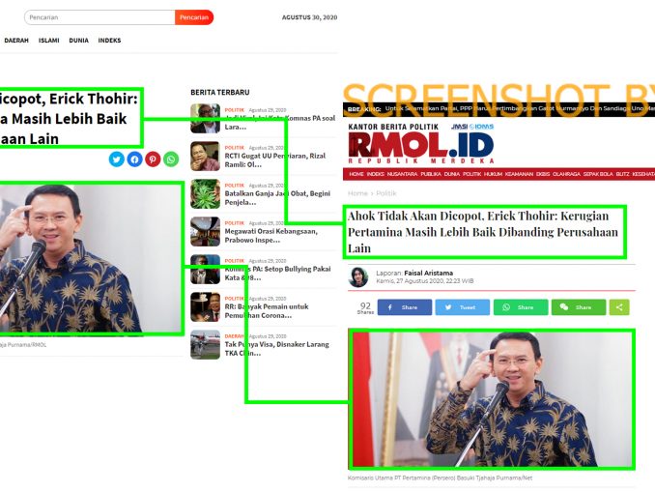Viewport: 655px width, 492px height.
Task: Click thumbnail beside Setop Bullying article
Action: coord(205,270)
